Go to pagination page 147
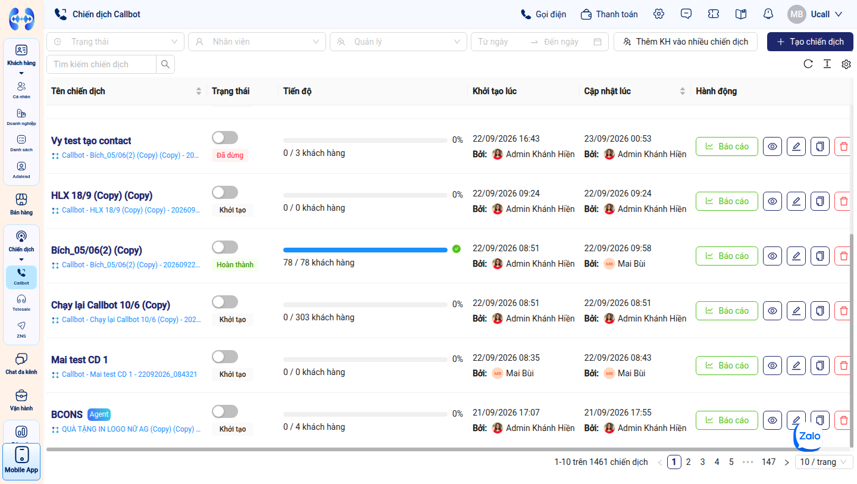 (769, 462)
